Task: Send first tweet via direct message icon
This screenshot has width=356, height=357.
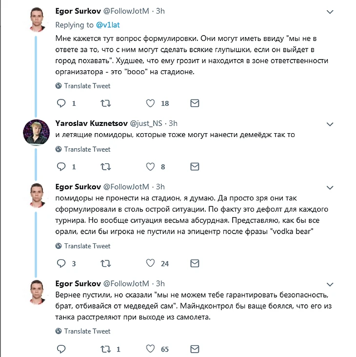Action: click(195, 103)
